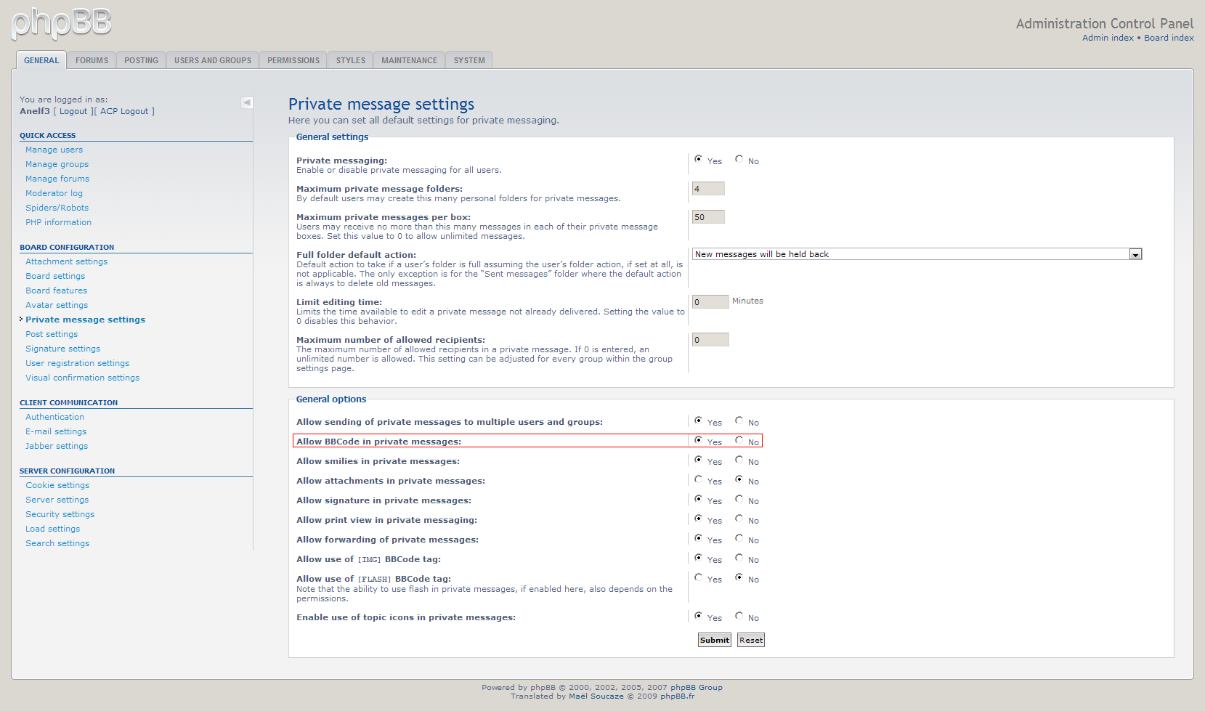
Task: Select No for Allow smilies in private messages
Action: pos(739,460)
